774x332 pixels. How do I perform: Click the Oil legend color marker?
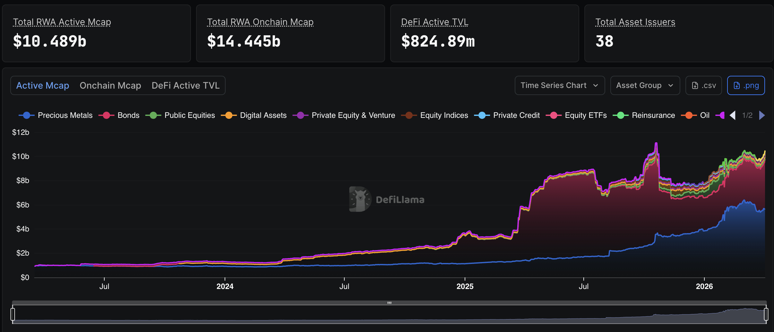coord(688,115)
